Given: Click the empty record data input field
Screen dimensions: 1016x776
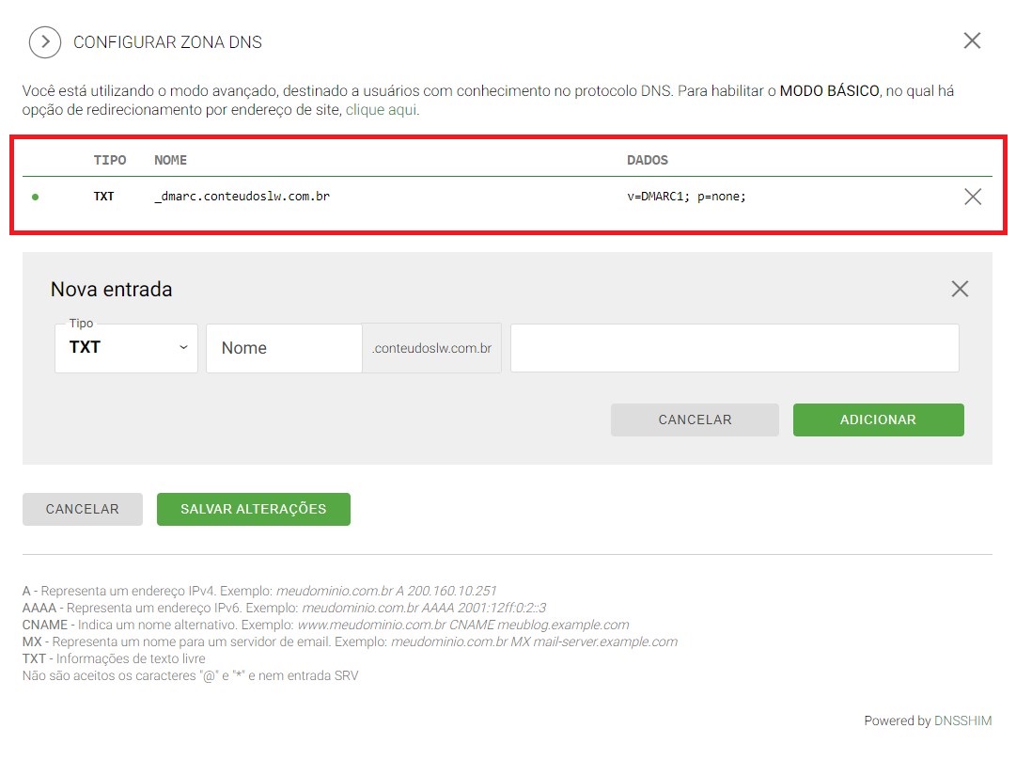Looking at the screenshot, I should click(x=734, y=347).
